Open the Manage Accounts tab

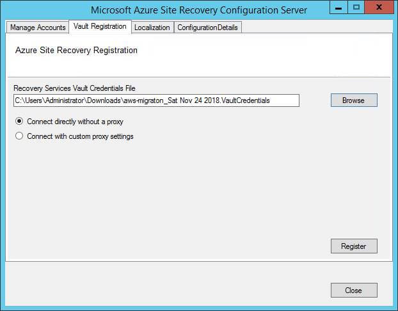[x=38, y=27]
